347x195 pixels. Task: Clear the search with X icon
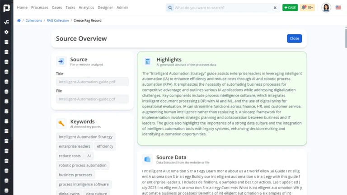click(275, 8)
